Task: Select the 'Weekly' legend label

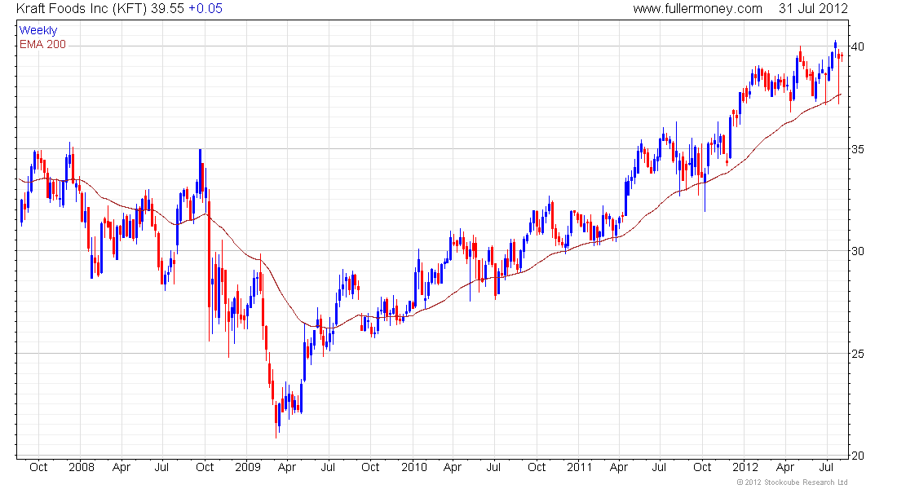Action: click(x=38, y=30)
